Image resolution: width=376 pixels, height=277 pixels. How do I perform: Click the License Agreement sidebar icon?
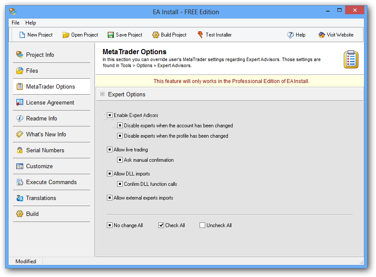point(20,102)
